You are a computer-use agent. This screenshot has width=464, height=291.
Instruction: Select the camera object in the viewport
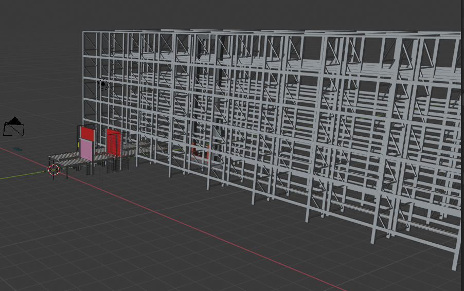[x=13, y=127]
